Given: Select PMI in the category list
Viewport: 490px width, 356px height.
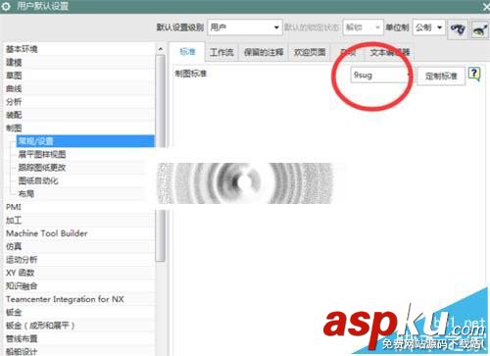Looking at the screenshot, I should coord(79,207).
